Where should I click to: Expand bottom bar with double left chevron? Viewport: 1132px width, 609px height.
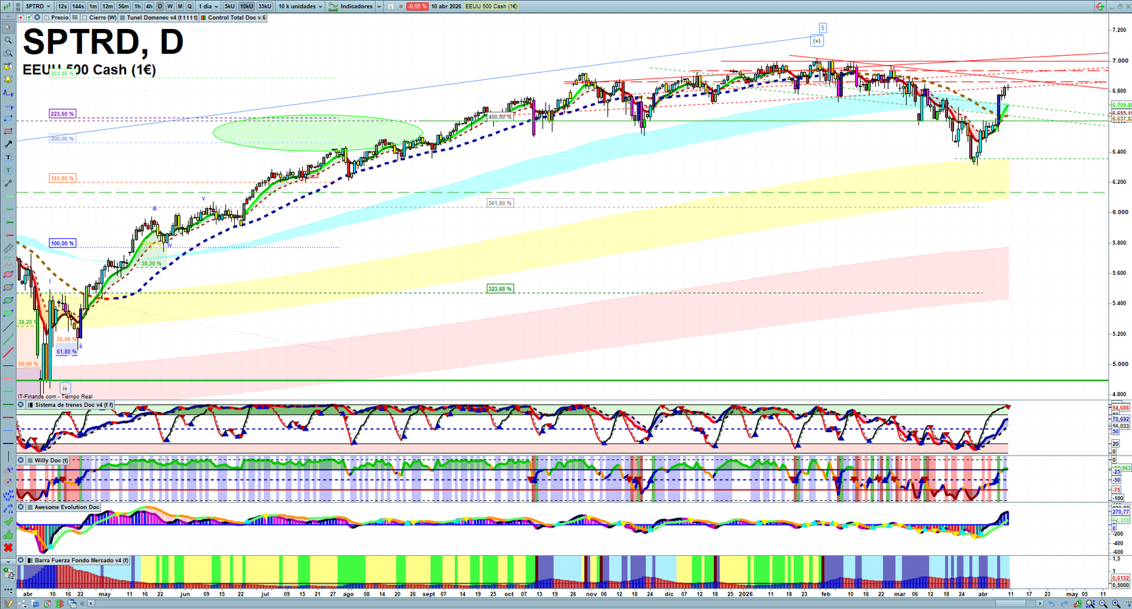(x=82, y=603)
